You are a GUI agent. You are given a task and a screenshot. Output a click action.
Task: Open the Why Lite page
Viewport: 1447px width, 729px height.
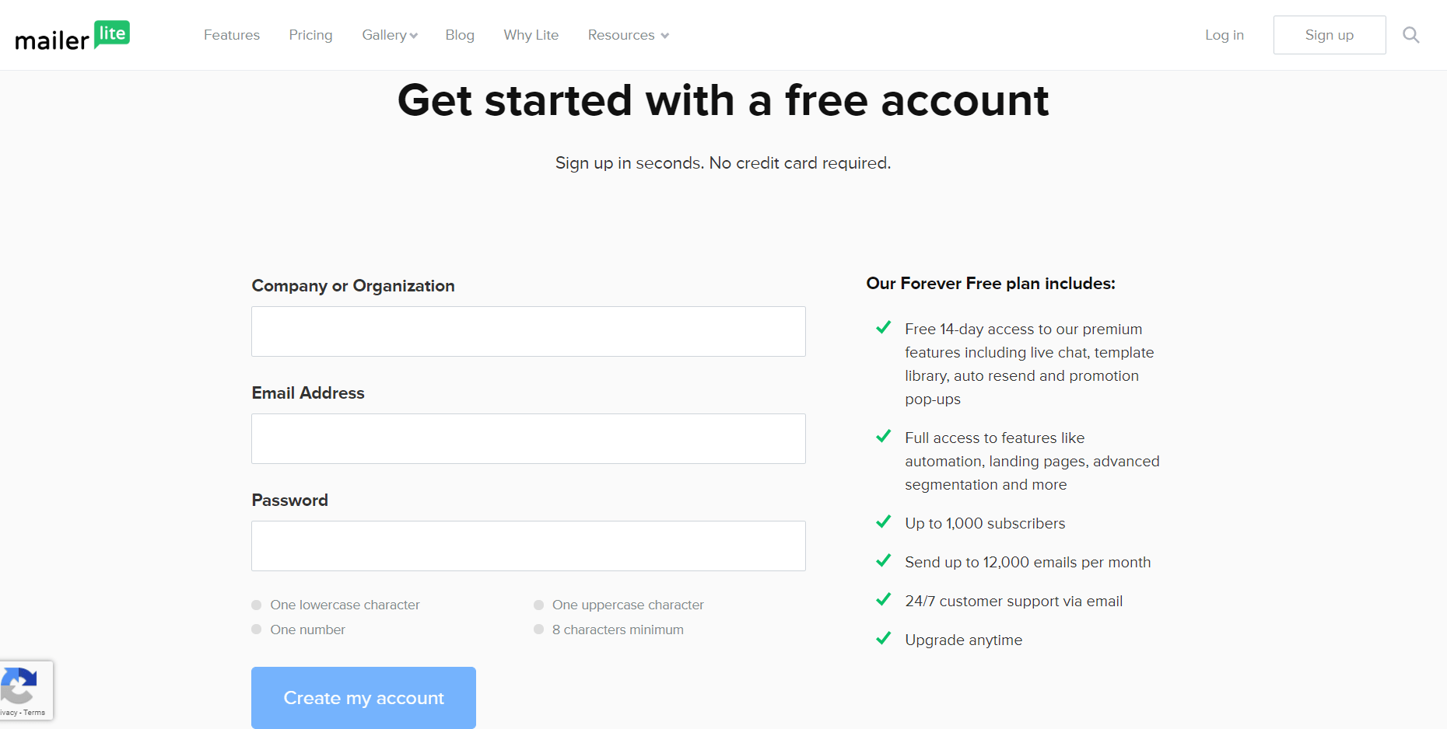[531, 35]
